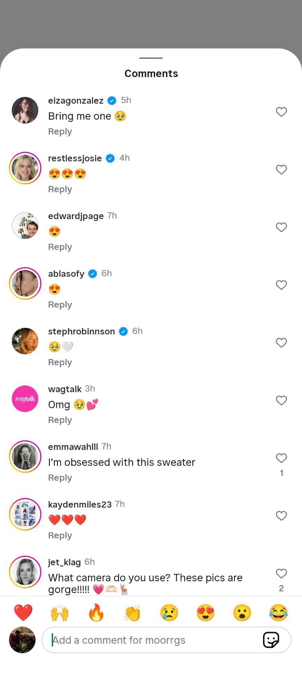Like eizagonzalez's comment
Image resolution: width=302 pixels, height=679 pixels.
(x=281, y=112)
